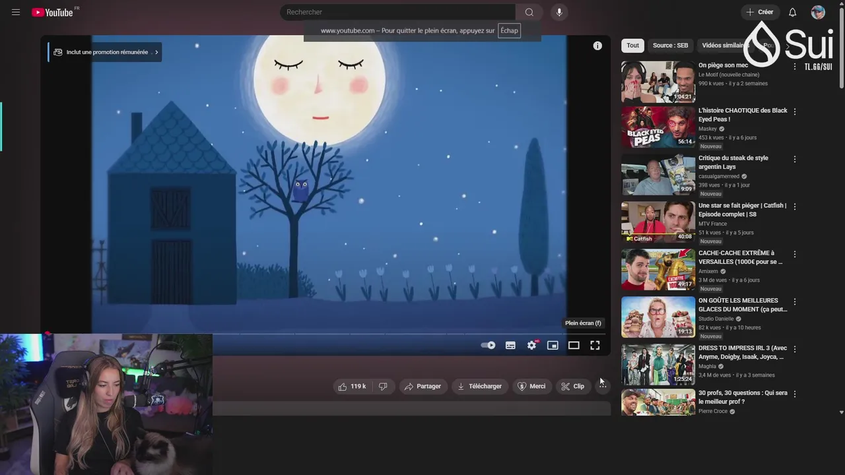
Task: Select the Source : SEB chip
Action: [670, 46]
